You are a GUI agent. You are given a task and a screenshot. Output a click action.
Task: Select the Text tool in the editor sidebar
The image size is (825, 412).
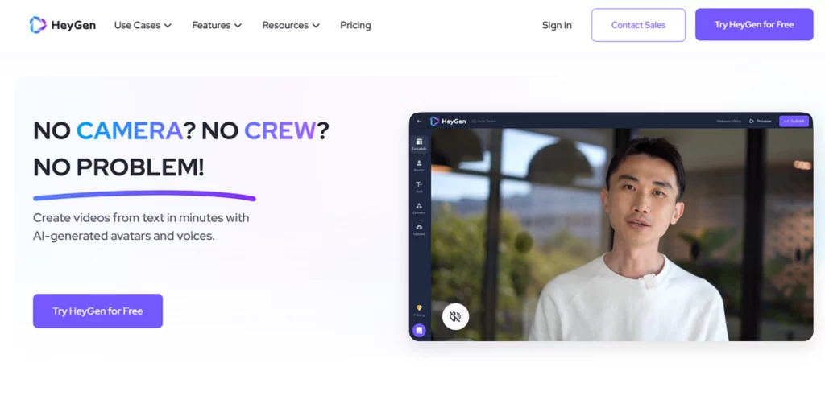tap(419, 187)
